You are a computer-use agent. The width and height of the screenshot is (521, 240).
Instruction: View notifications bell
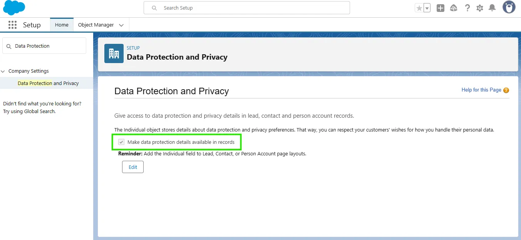pos(492,8)
